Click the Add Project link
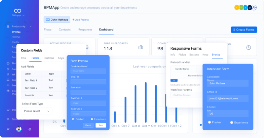 pyautogui.click(x=81, y=20)
